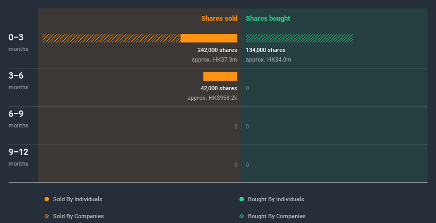The height and width of the screenshot is (223, 436).
Task: Click the shares bought 0 in 3–6 months
Action: pos(247,88)
